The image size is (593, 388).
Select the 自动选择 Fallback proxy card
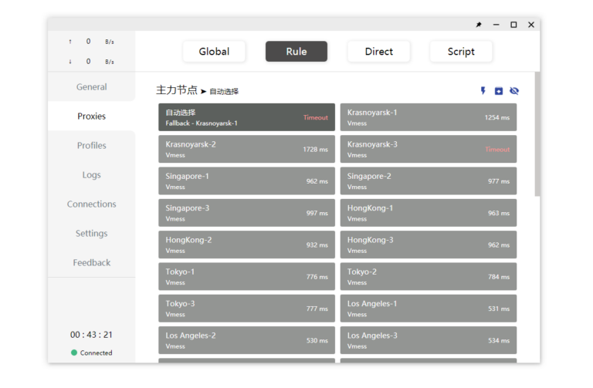tap(246, 117)
